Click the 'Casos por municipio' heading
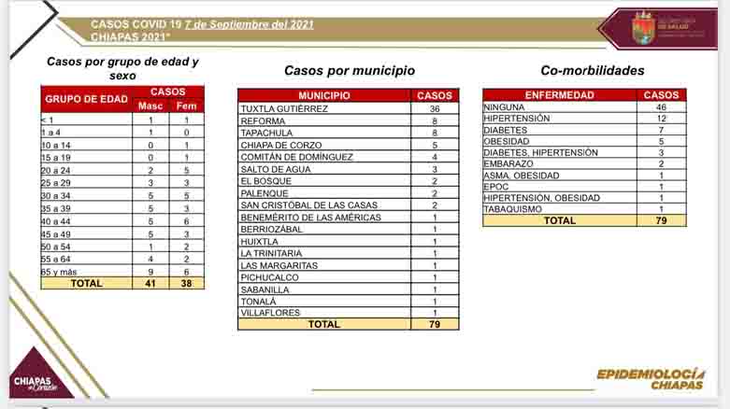 point(350,70)
